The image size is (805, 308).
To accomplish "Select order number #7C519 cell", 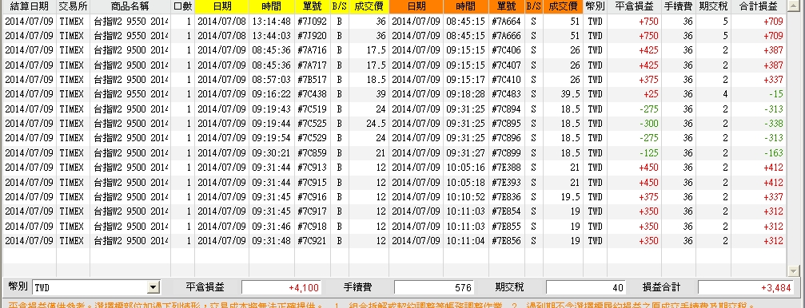I will (x=312, y=109).
